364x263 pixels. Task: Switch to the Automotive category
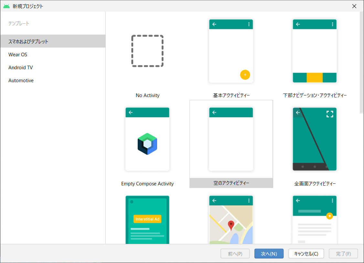click(53, 80)
